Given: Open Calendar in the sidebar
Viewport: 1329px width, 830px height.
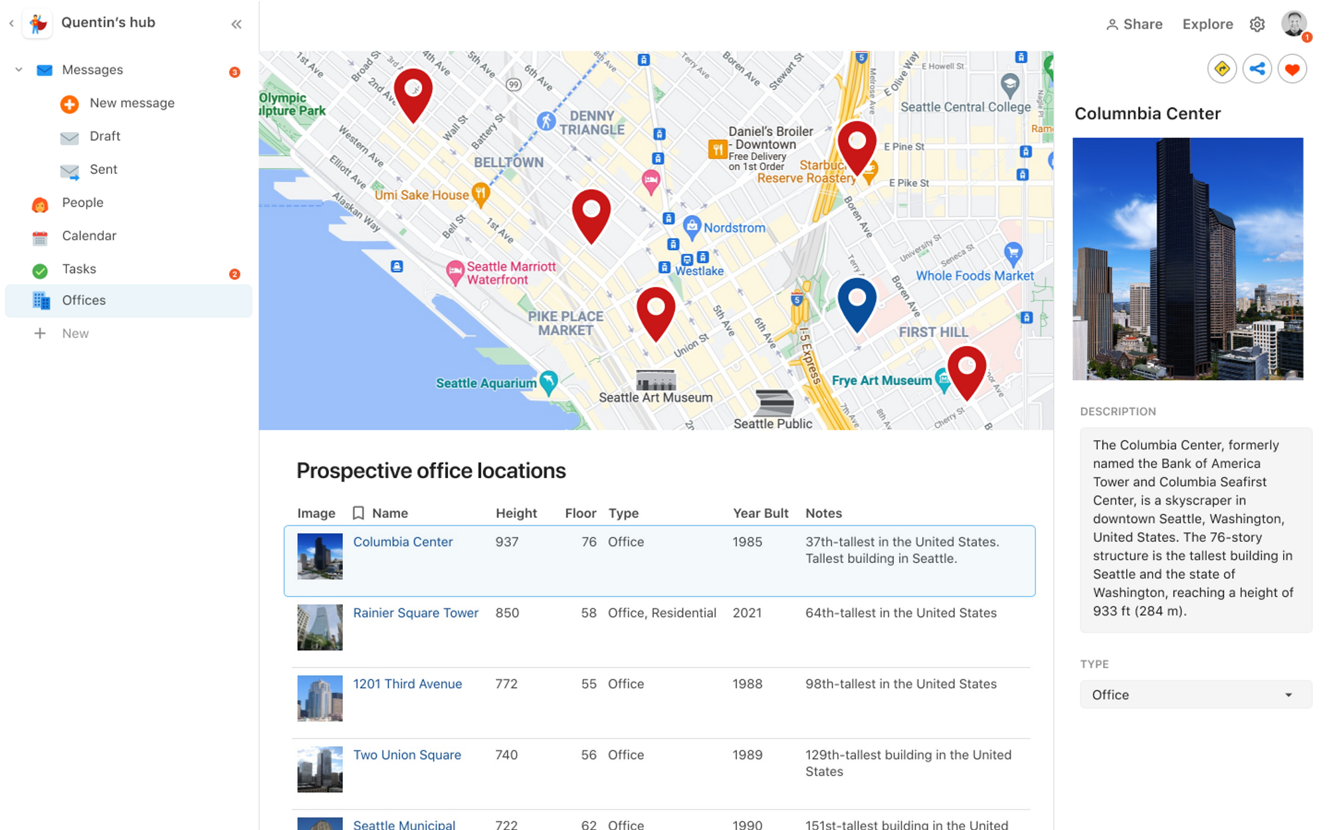Looking at the screenshot, I should click(x=89, y=236).
